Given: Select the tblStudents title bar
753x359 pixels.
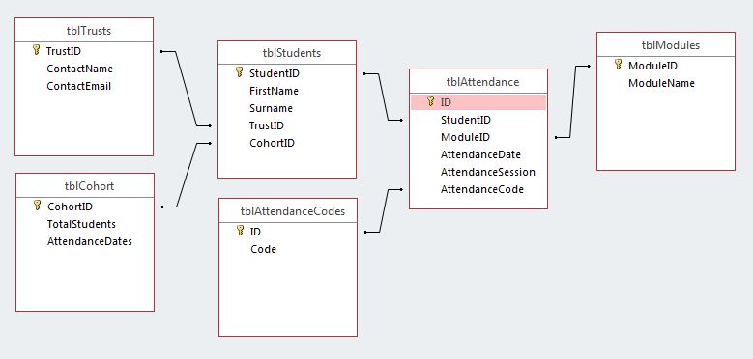Looking at the screenshot, I should [287, 53].
